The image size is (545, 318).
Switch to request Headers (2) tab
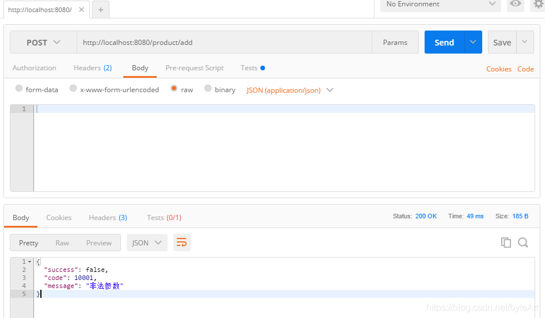click(93, 68)
